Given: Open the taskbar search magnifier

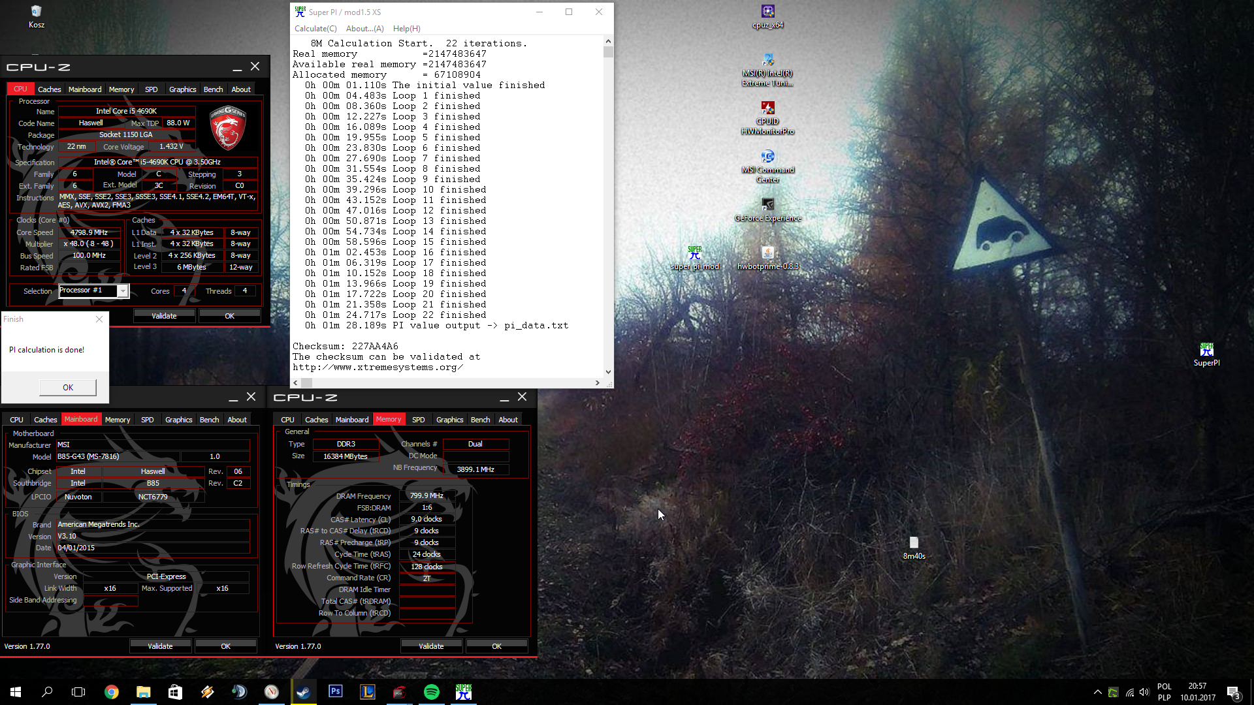Looking at the screenshot, I should tap(47, 692).
